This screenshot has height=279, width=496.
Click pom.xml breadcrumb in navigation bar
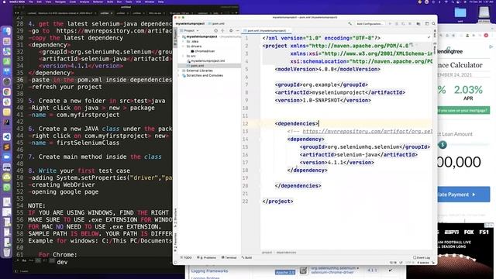click(x=216, y=24)
